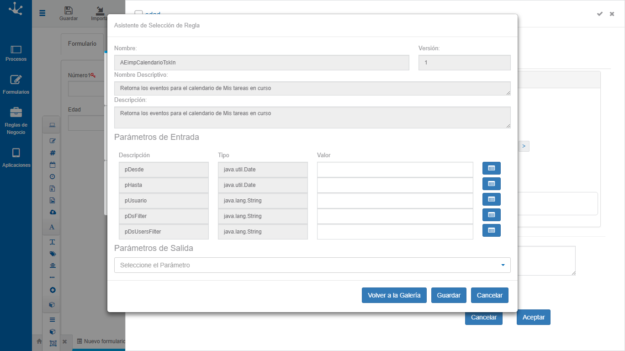The width and height of the screenshot is (625, 351).
Task: Toggle the hamburger menu in the toolbar
Action: 42,13
